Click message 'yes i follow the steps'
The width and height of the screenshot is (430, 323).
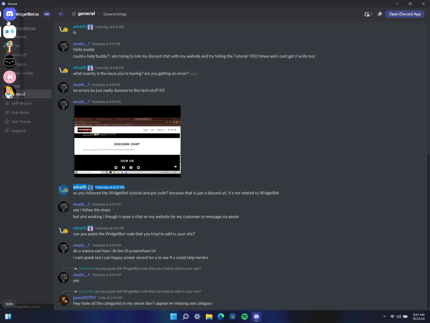(92, 210)
